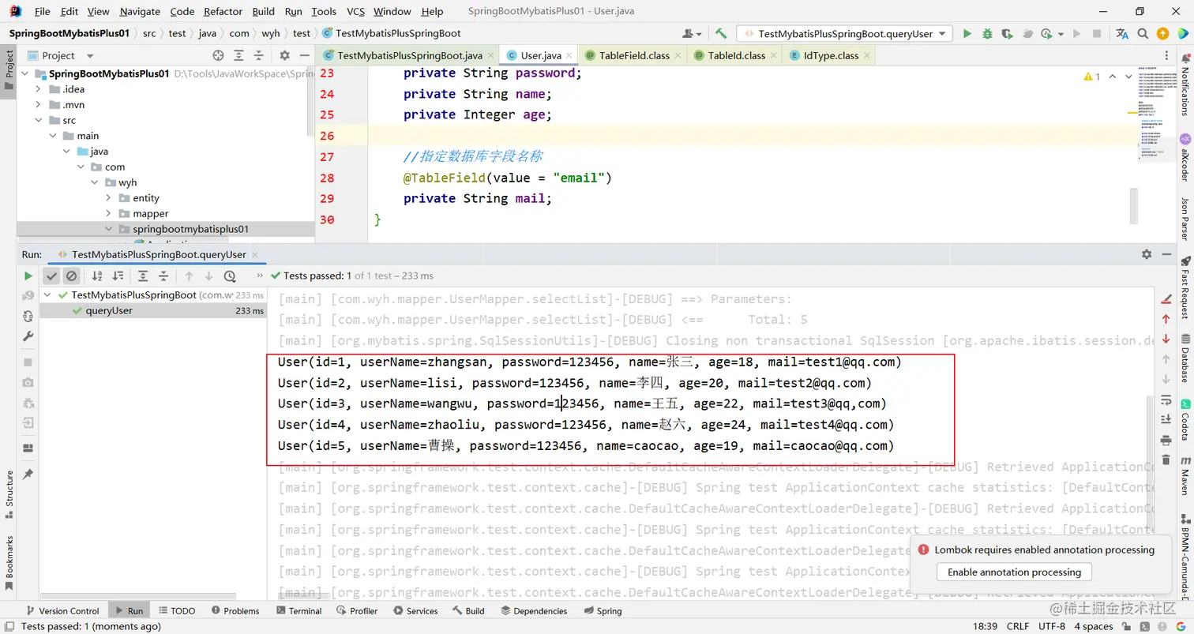Expand all test results icon

coord(143,276)
